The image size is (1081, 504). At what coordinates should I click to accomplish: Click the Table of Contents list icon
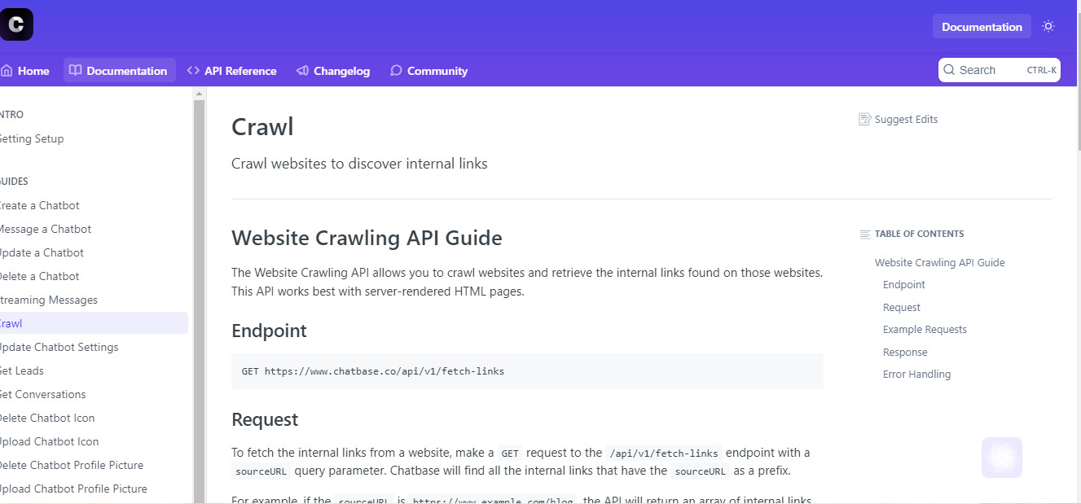point(865,234)
